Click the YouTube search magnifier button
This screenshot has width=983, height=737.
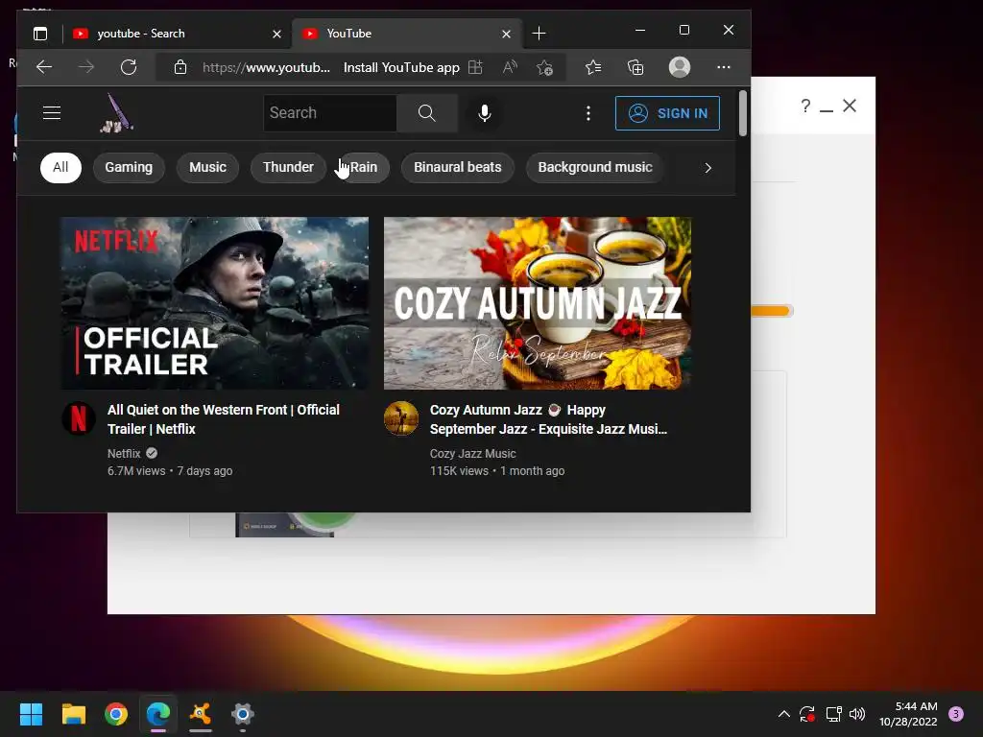click(427, 113)
